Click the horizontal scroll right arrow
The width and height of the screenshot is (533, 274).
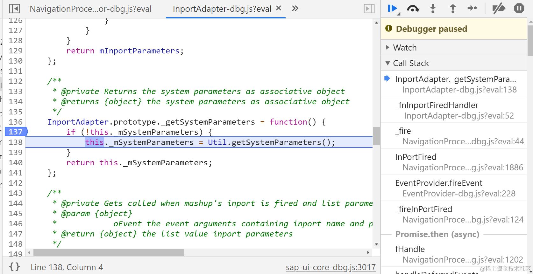tap(368, 252)
